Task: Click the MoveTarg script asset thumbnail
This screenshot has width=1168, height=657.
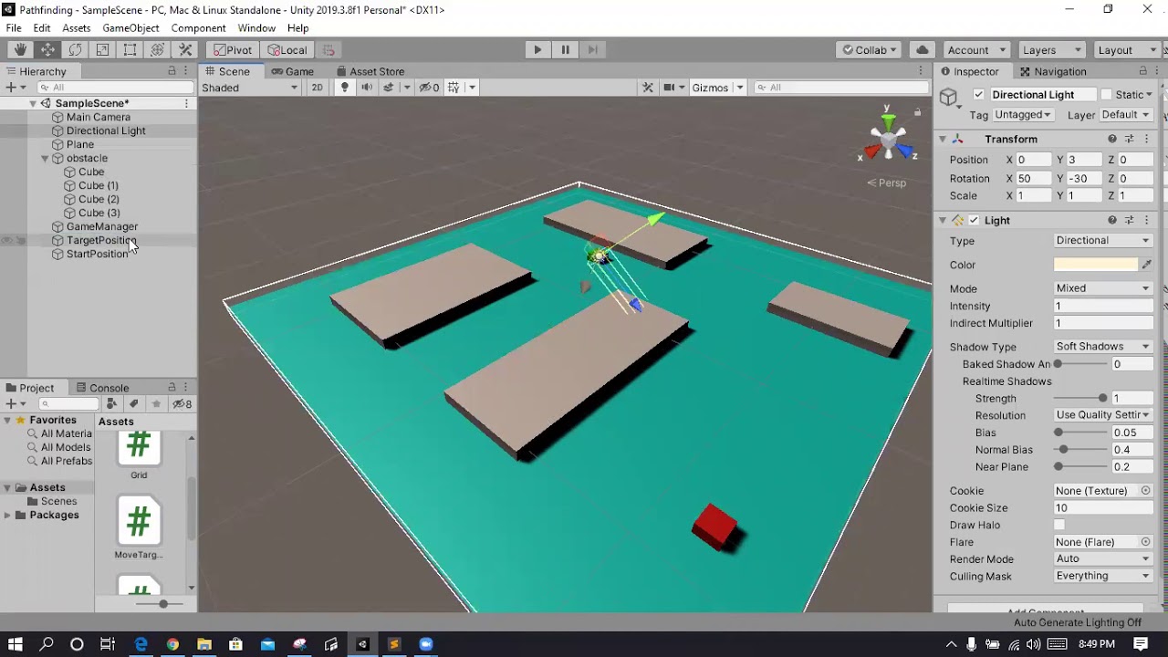Action: click(139, 521)
